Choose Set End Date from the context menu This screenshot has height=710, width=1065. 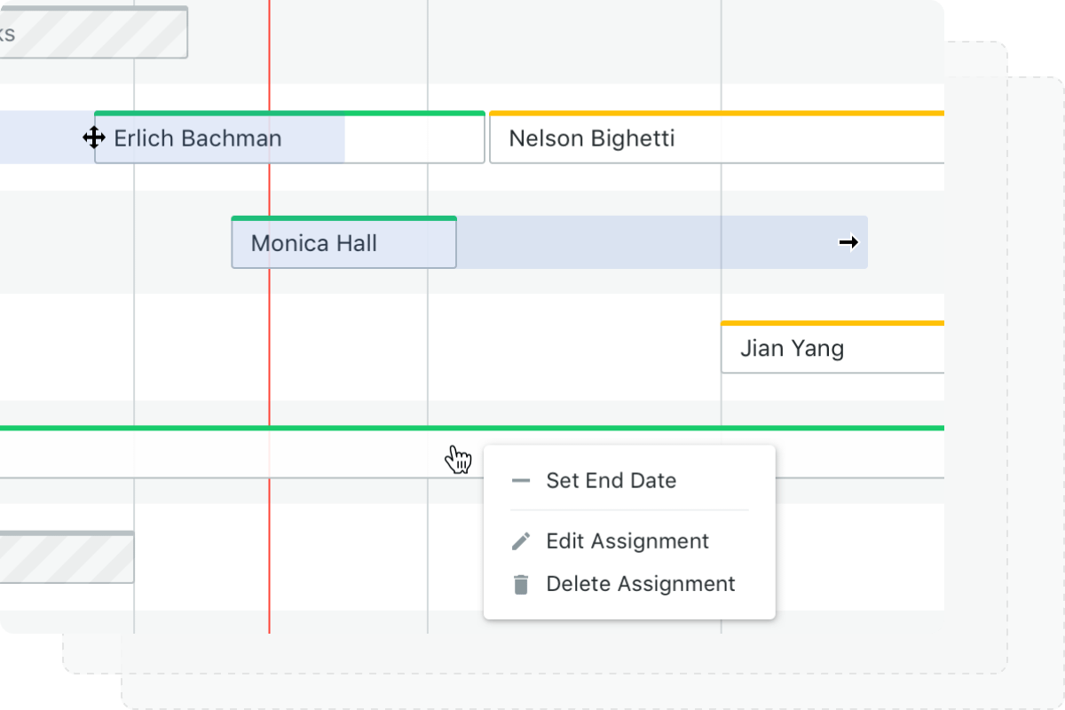pyautogui.click(x=611, y=481)
